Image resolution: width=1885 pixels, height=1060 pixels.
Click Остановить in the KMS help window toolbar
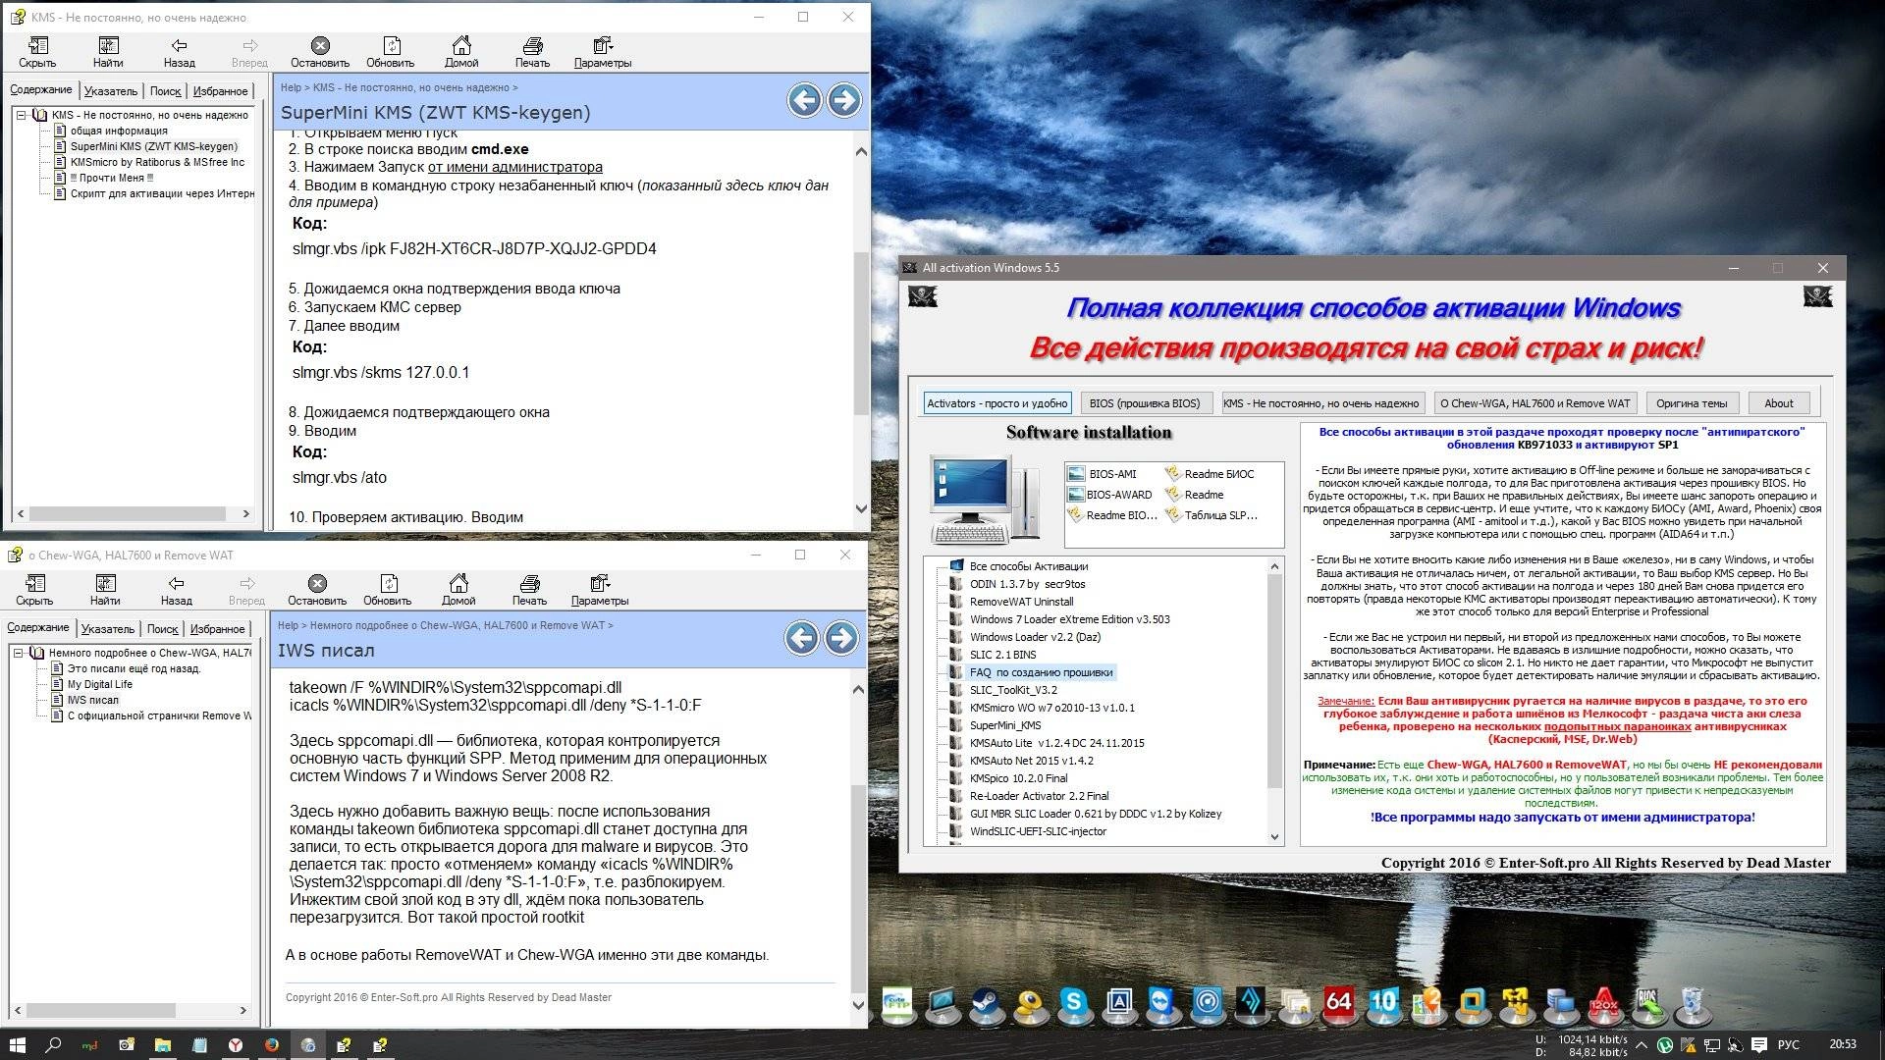[320, 52]
